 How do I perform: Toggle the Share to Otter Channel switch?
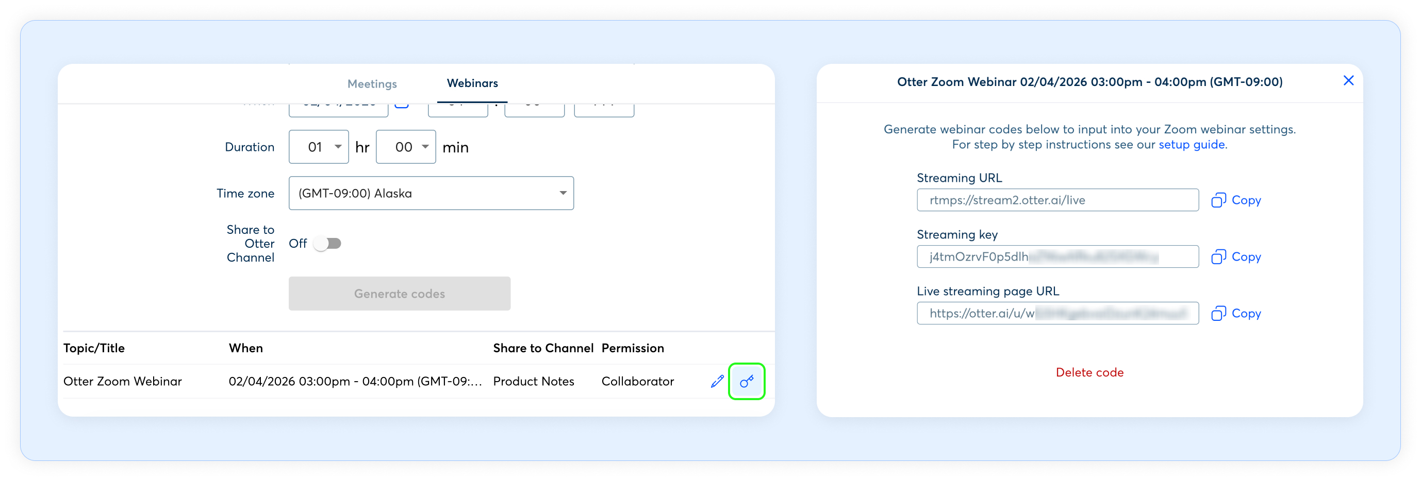[328, 244]
